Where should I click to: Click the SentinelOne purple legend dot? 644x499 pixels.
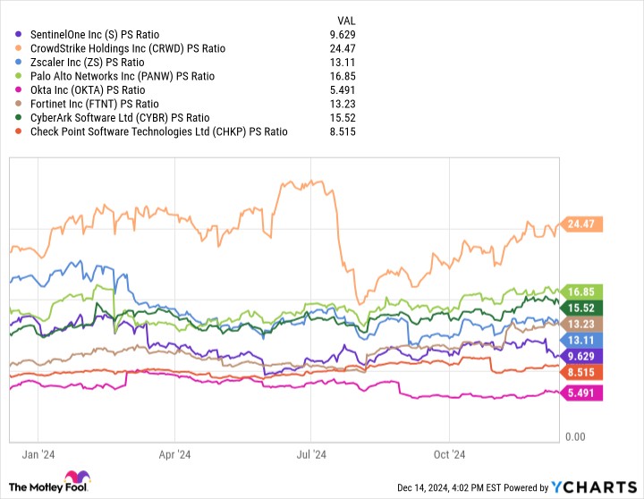tap(21, 34)
